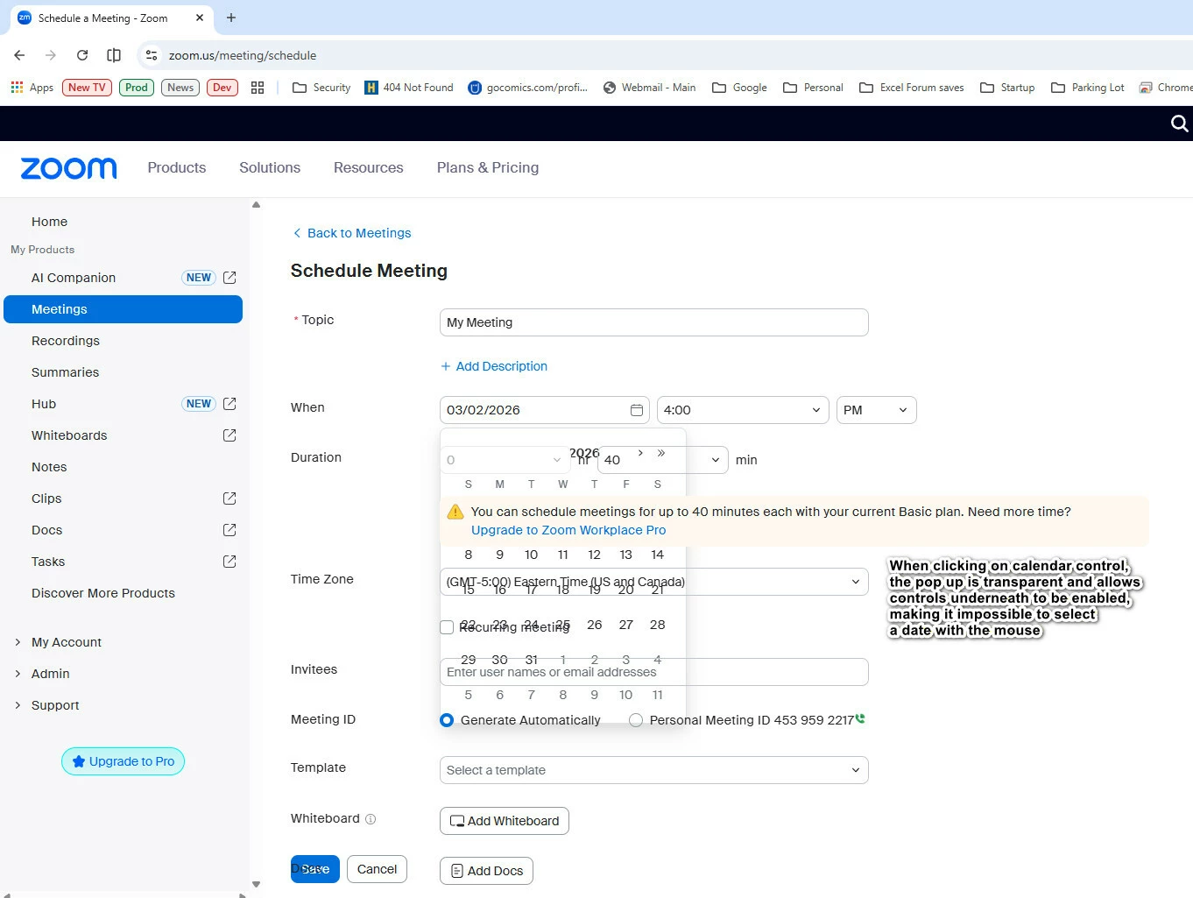Screen dimensions: 1193x898
Task: Click the next year double arrow in calendar
Action: click(x=661, y=453)
